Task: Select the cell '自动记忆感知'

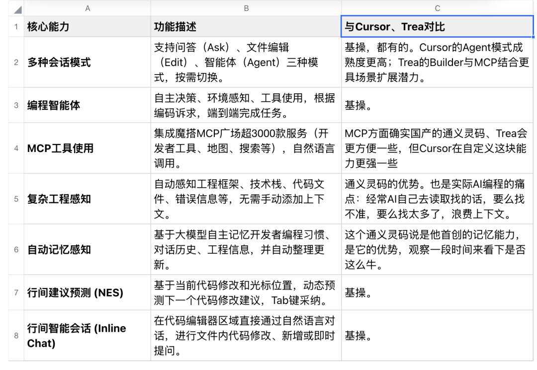Action: [88, 250]
